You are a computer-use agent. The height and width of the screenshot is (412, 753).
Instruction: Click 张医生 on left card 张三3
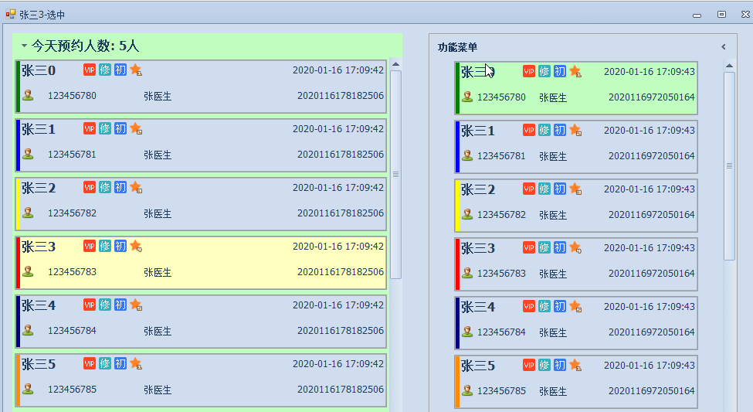point(158,272)
